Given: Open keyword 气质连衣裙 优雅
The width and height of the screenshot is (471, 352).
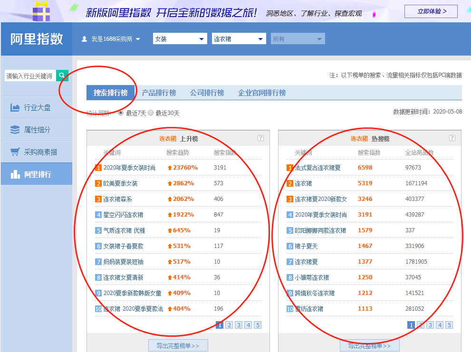Looking at the screenshot, I should 125,230.
